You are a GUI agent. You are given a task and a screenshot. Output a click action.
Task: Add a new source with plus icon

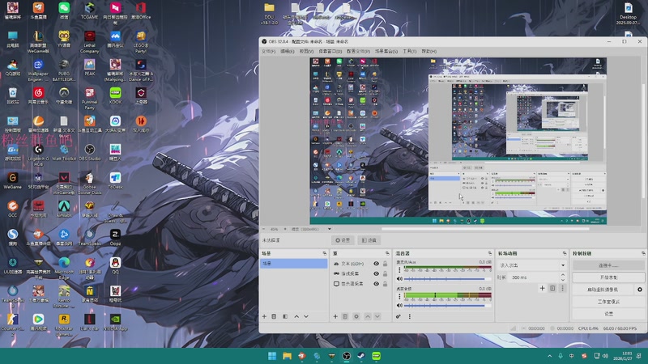[x=335, y=316]
